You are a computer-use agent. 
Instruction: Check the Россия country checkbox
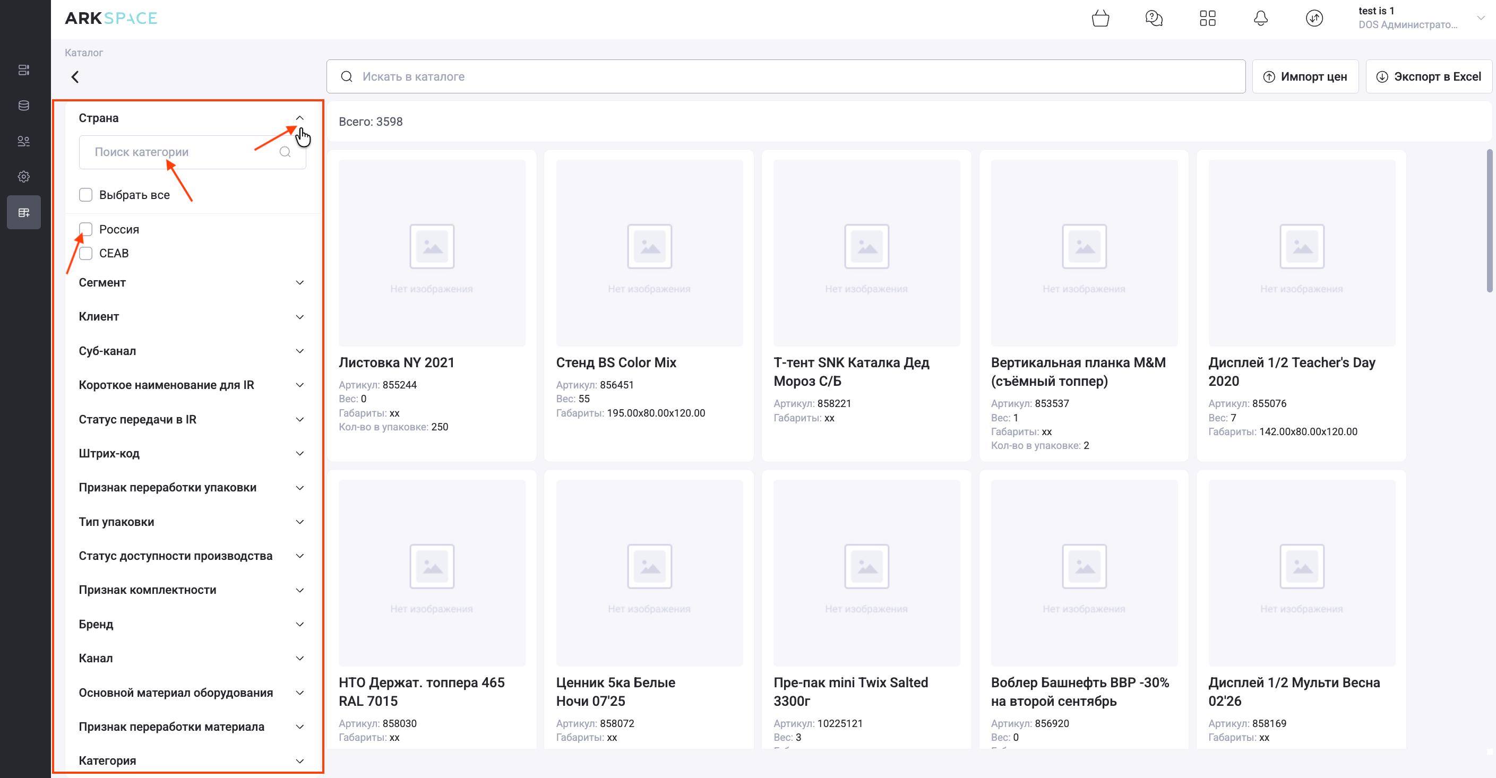[86, 229]
